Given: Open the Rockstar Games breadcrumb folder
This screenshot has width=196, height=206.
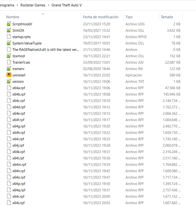Looking at the screenshot, I should point(33,5).
